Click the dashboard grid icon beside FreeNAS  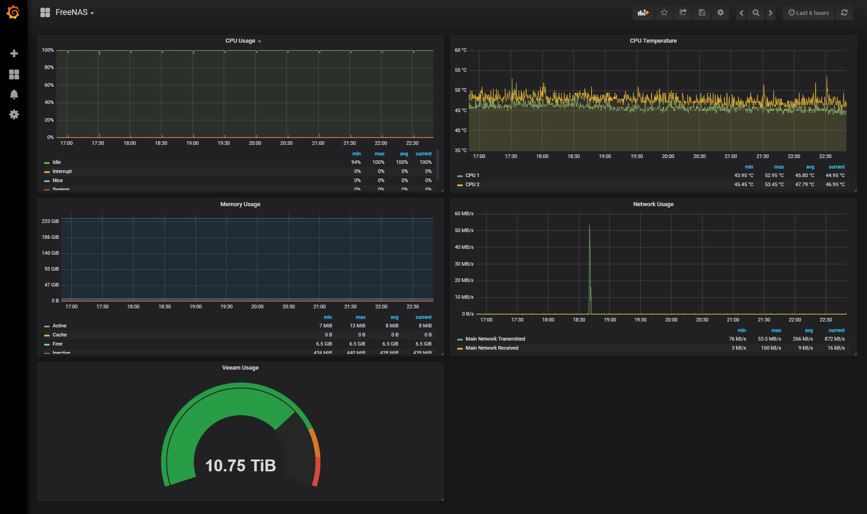pyautogui.click(x=45, y=13)
